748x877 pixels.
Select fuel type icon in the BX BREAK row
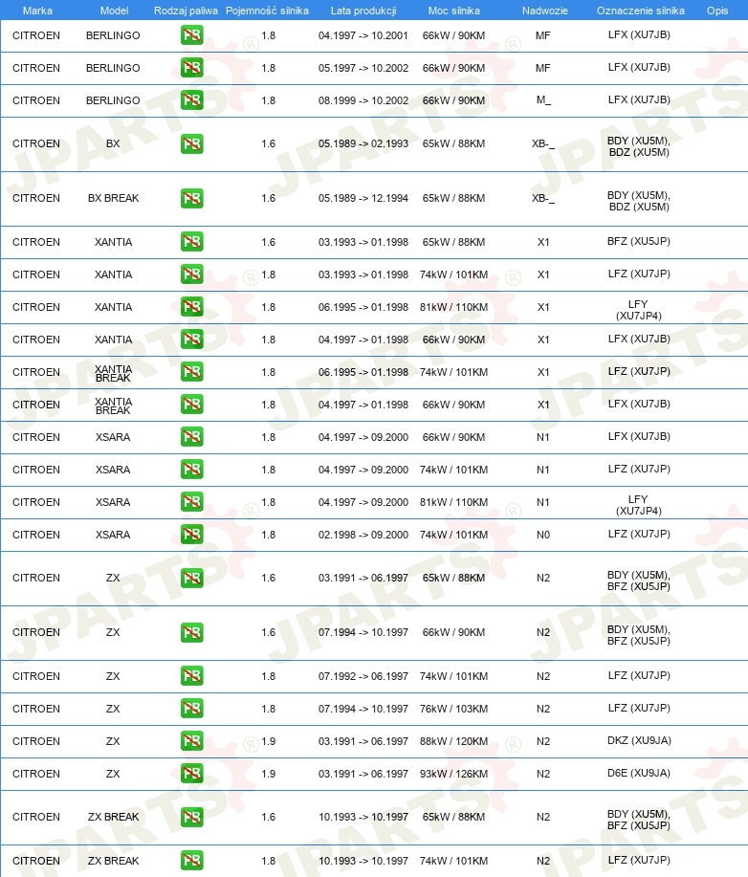pyautogui.click(x=192, y=198)
